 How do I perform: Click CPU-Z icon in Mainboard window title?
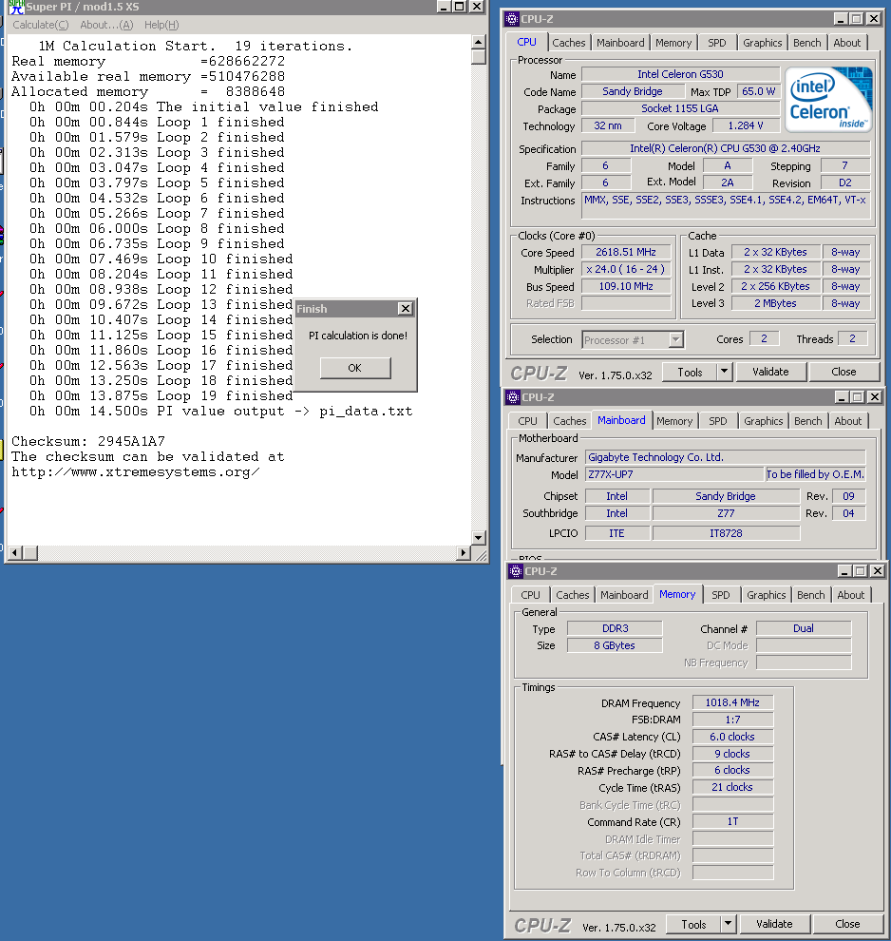[x=513, y=396]
